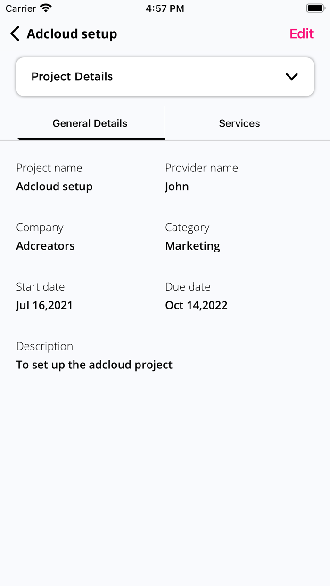Tap the provider name John
The height and width of the screenshot is (586, 330).
click(177, 187)
